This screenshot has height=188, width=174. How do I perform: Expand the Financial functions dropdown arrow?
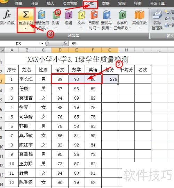pos(56,28)
